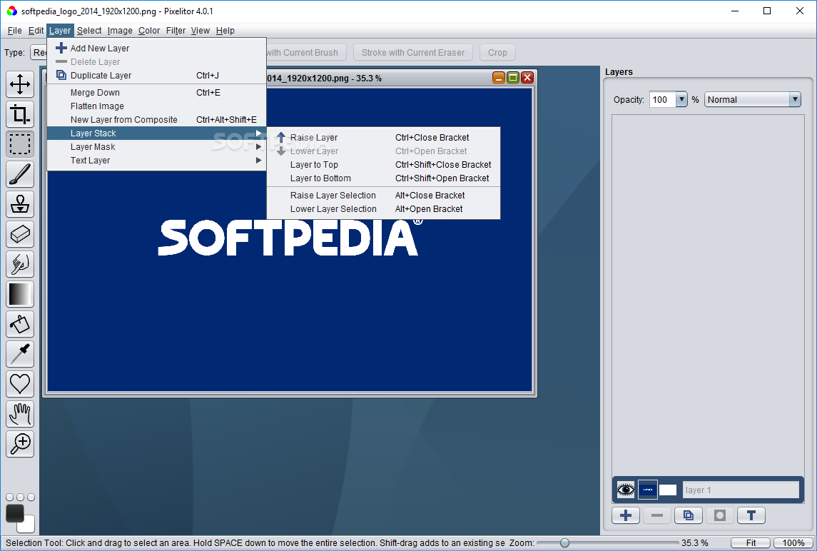Click the Crop button in options bar
The width and height of the screenshot is (817, 551).
click(497, 52)
